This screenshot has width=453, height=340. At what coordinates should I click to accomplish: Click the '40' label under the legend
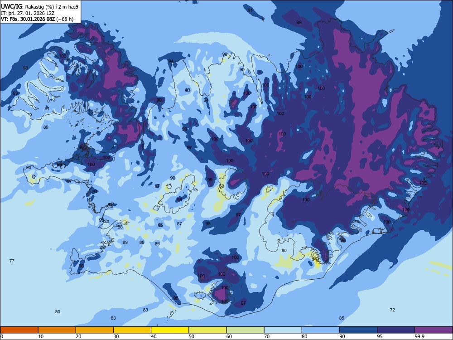coord(154,336)
